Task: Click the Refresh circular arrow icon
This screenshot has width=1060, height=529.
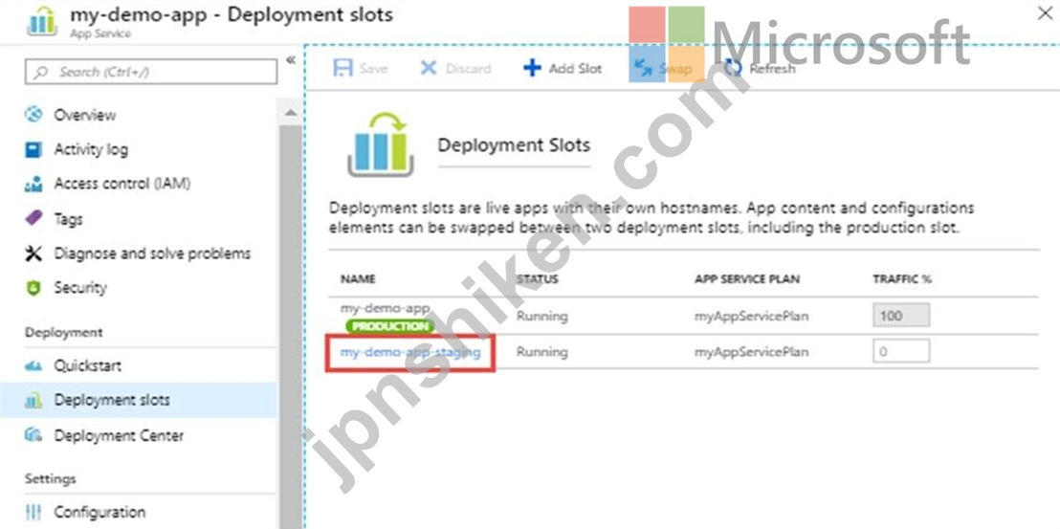Action: click(733, 68)
